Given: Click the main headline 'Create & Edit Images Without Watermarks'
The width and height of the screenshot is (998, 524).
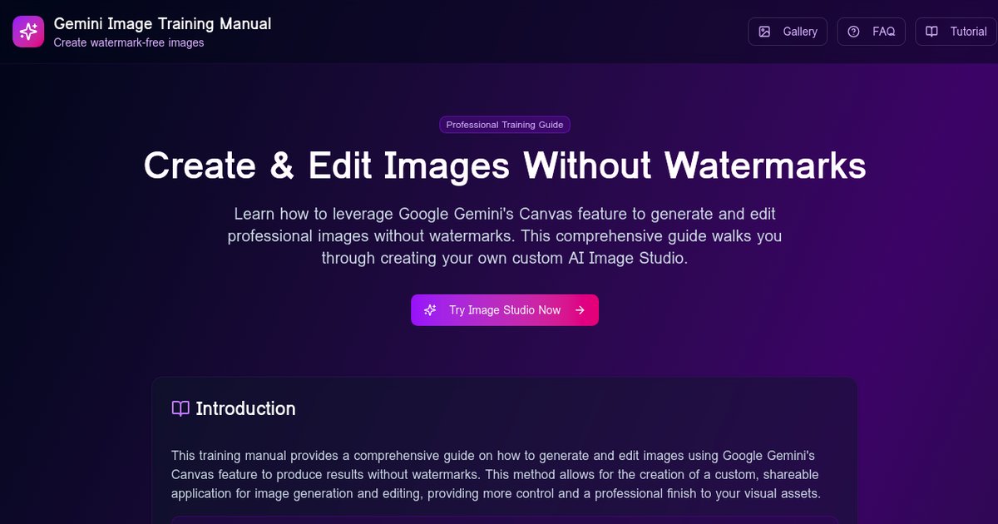Looking at the screenshot, I should tap(505, 166).
